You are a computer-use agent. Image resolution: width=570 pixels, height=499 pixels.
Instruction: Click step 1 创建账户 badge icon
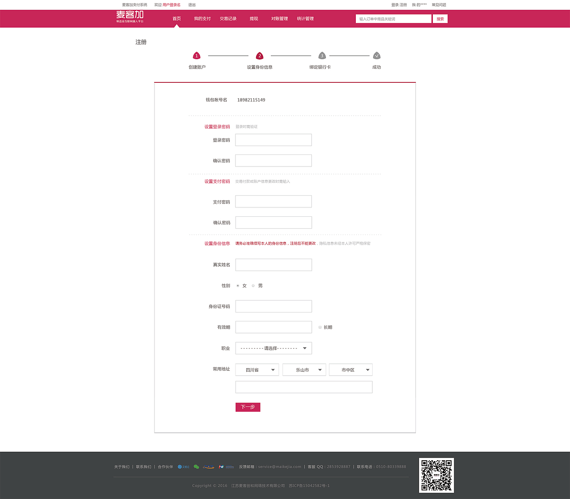coord(196,56)
